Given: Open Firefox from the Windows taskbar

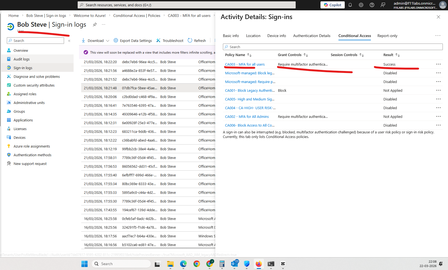Looking at the screenshot, I should [x=259, y=264].
